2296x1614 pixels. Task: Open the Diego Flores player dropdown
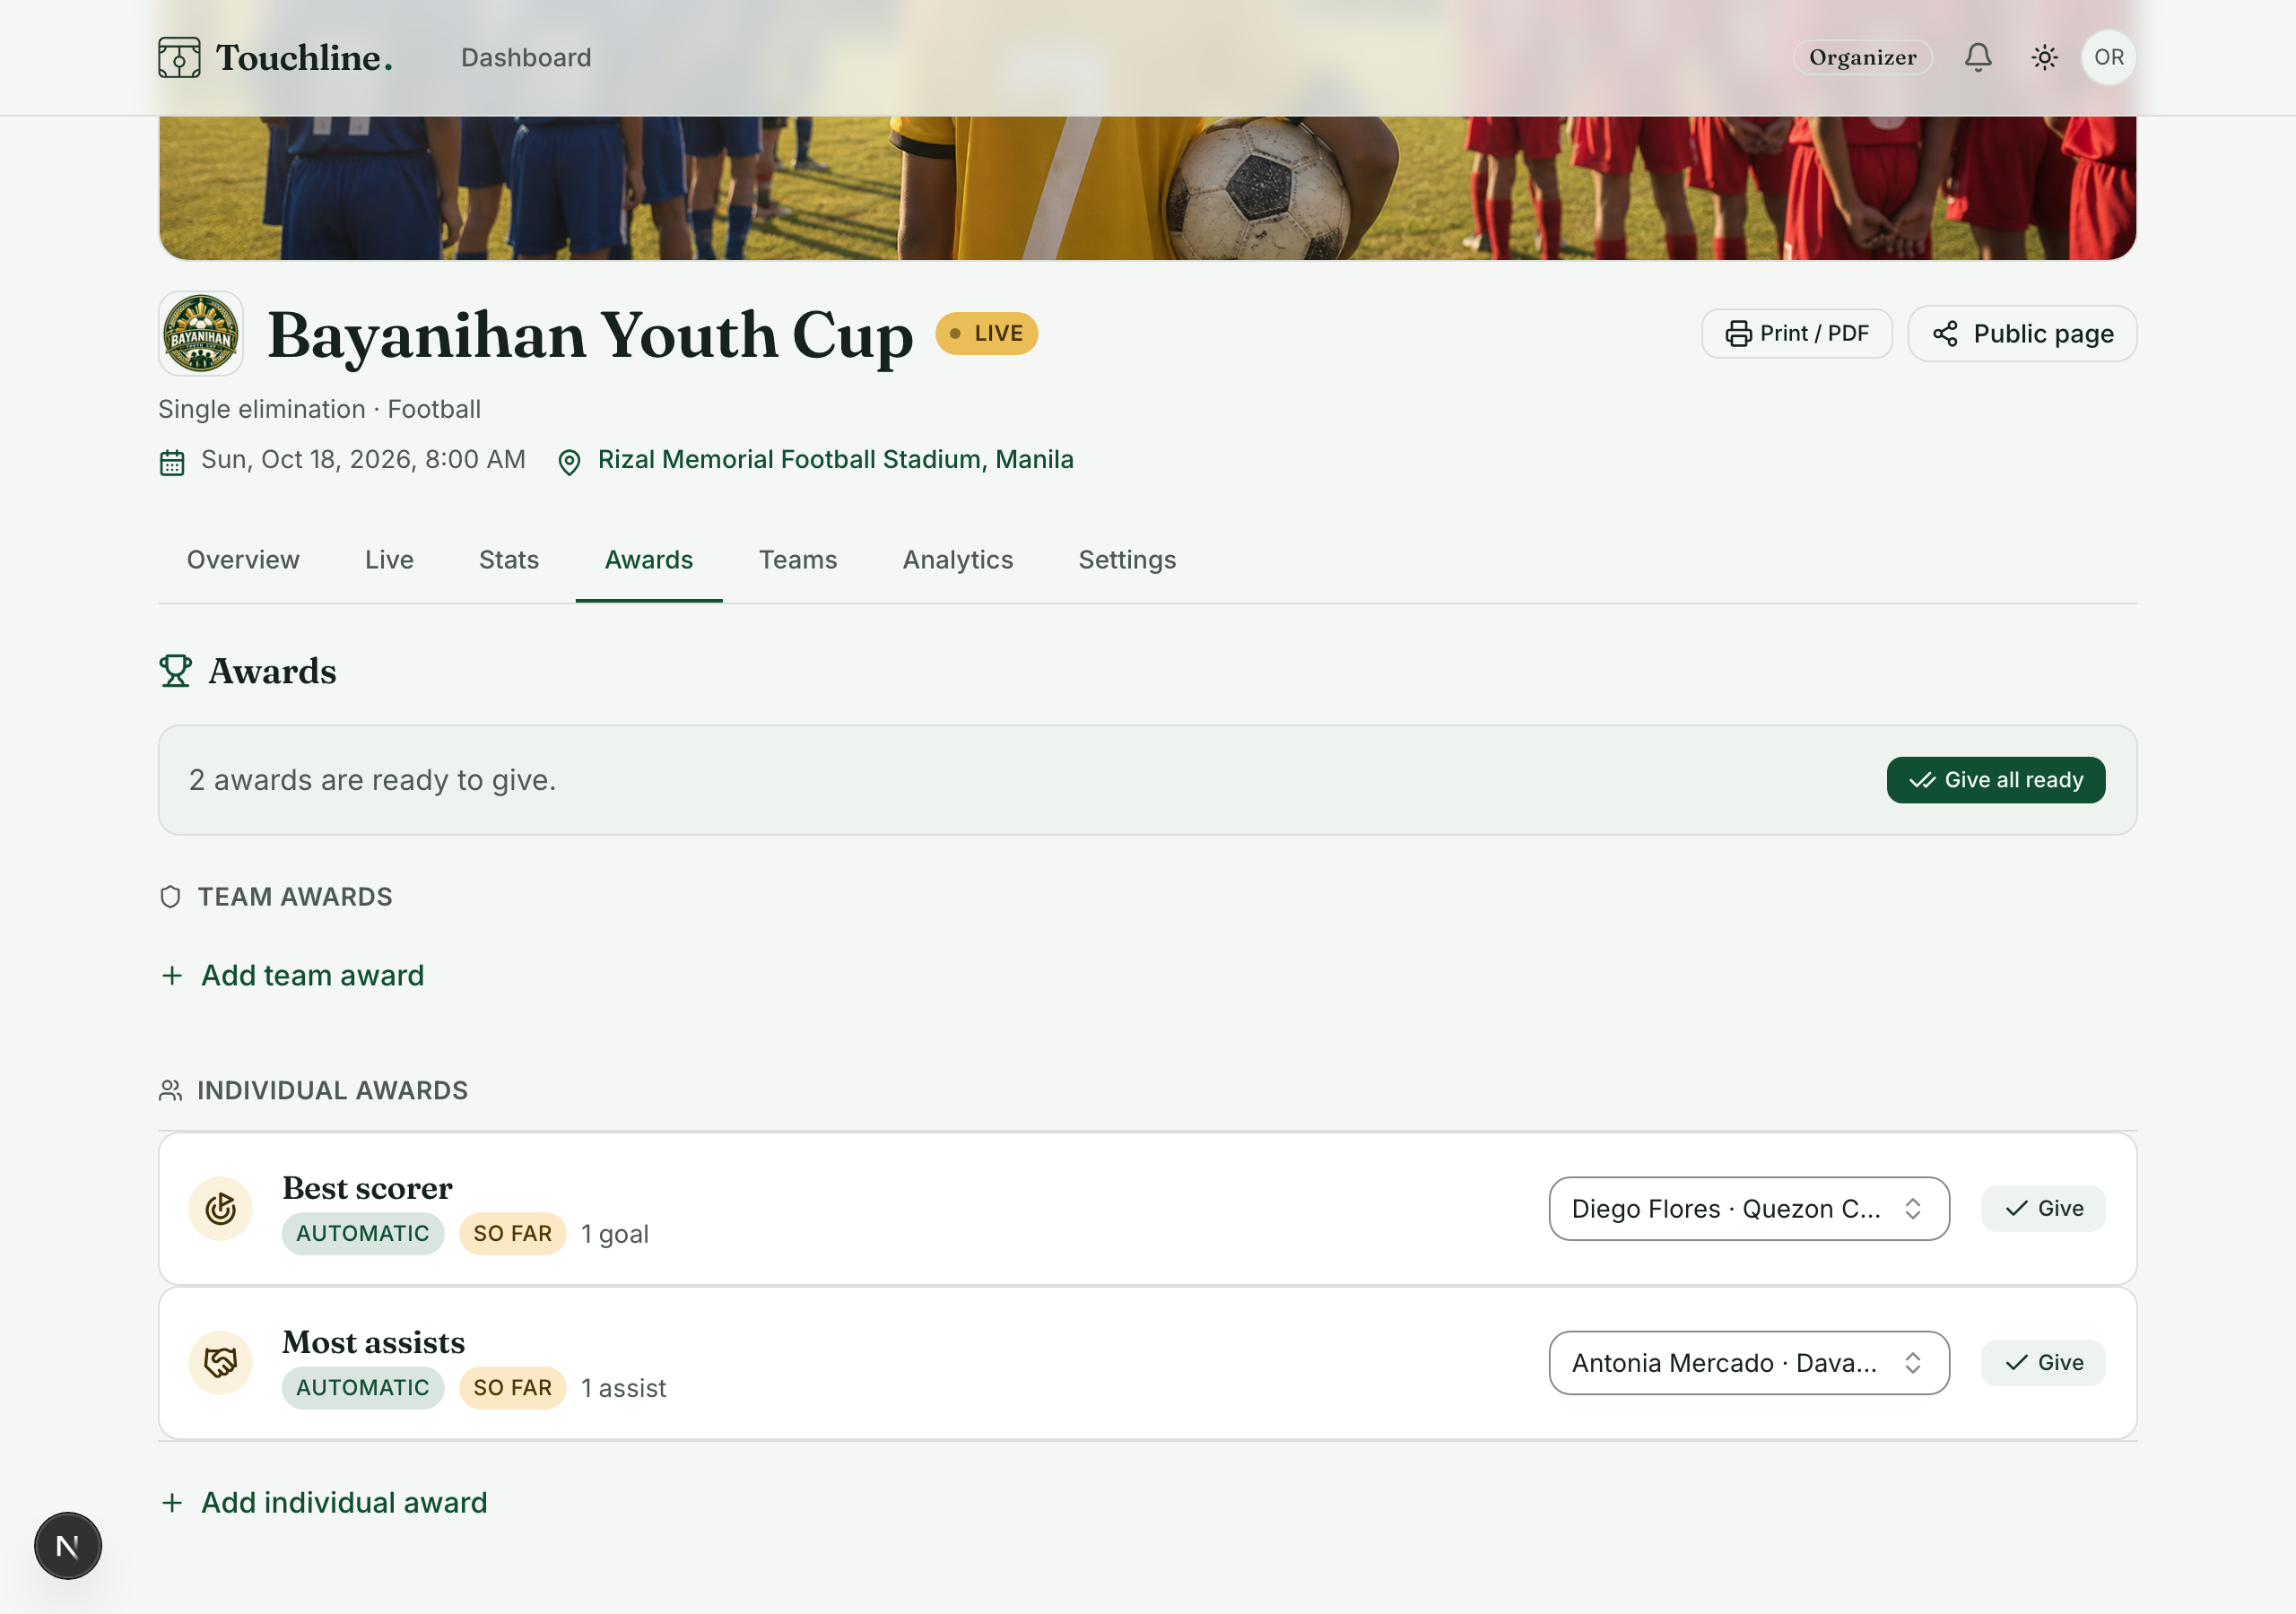(1749, 1208)
